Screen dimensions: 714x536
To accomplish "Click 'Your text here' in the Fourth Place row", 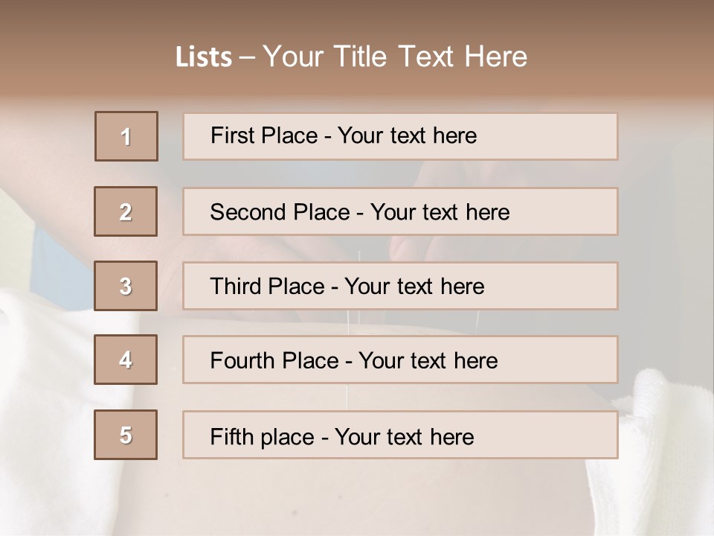I will coord(428,361).
